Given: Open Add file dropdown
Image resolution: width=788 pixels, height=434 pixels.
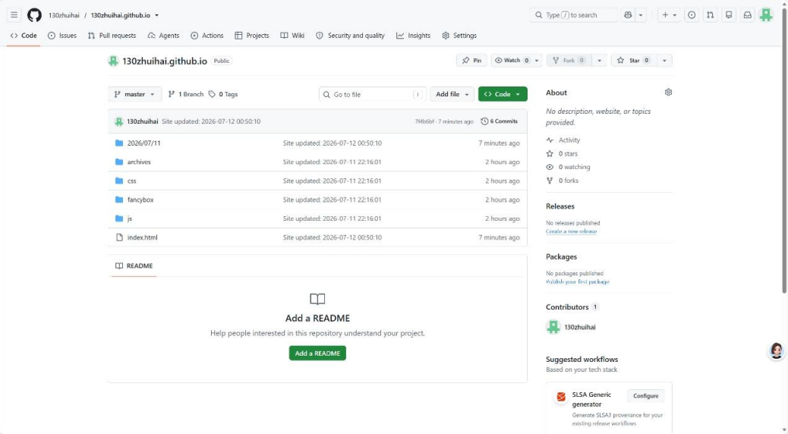Looking at the screenshot, I should click(x=452, y=94).
